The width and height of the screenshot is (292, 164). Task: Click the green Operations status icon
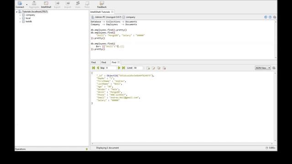(x=87, y=149)
